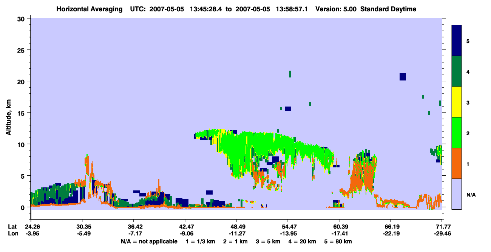The height and width of the screenshot is (252, 491).
Task: Click latitude value 66.19
Action: point(390,227)
